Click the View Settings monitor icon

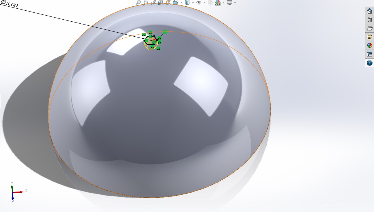pyautogui.click(x=230, y=3)
